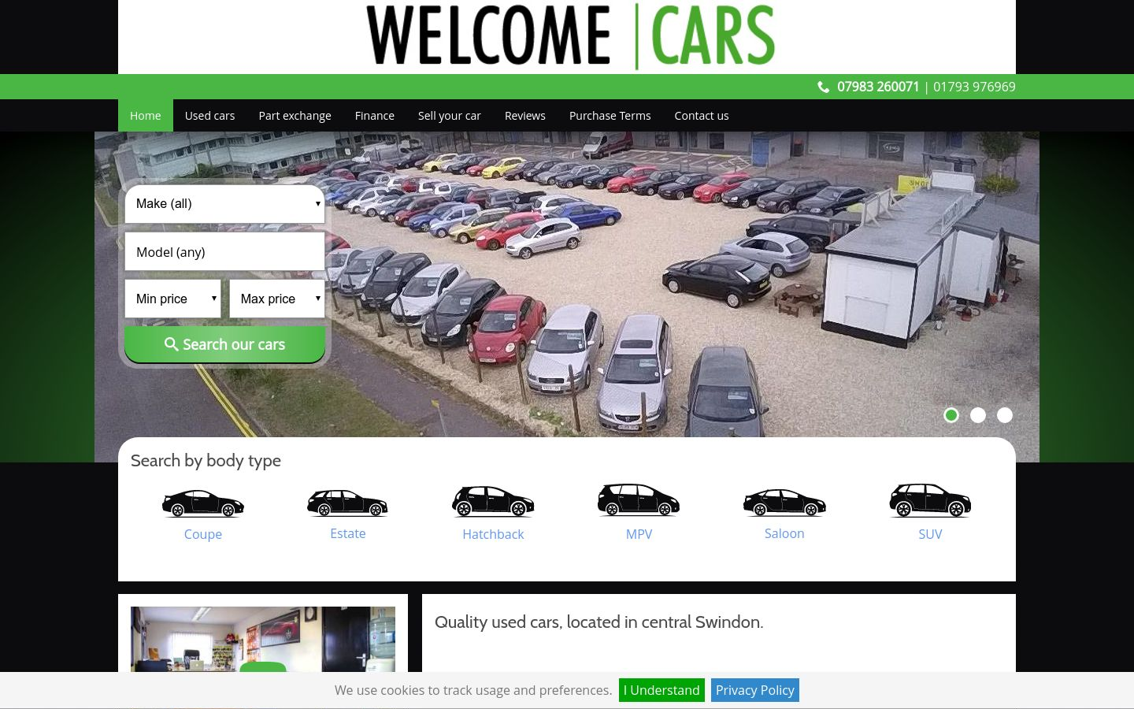Open the Purchase Terms page
The width and height of the screenshot is (1134, 709).
[610, 116]
